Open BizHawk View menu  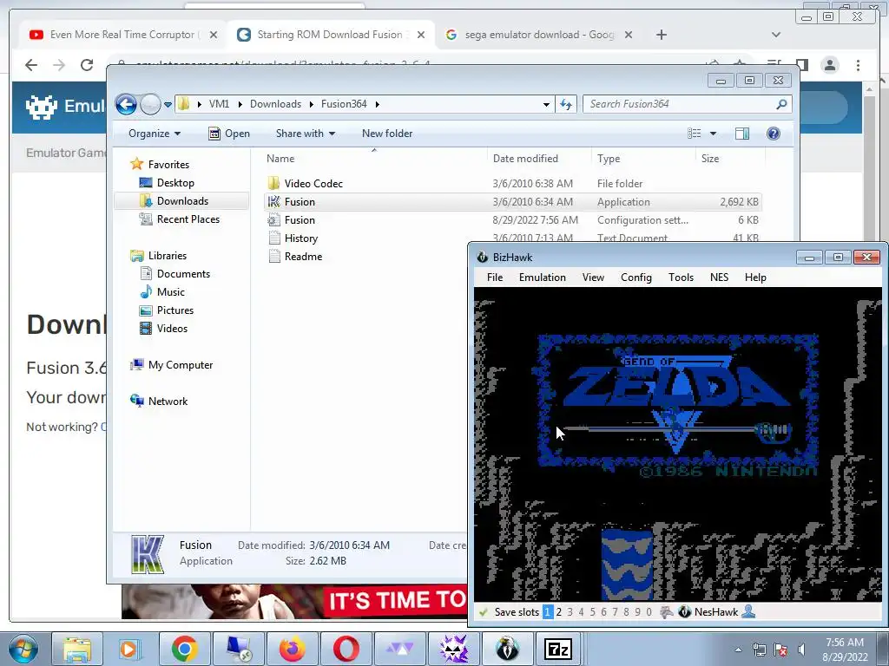593,277
